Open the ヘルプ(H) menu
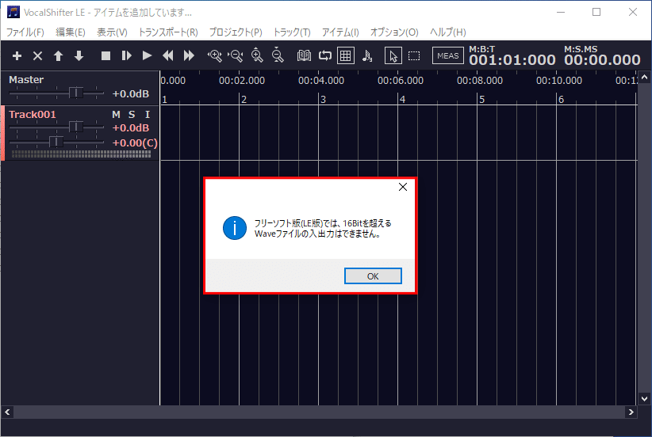The width and height of the screenshot is (652, 437). [448, 32]
